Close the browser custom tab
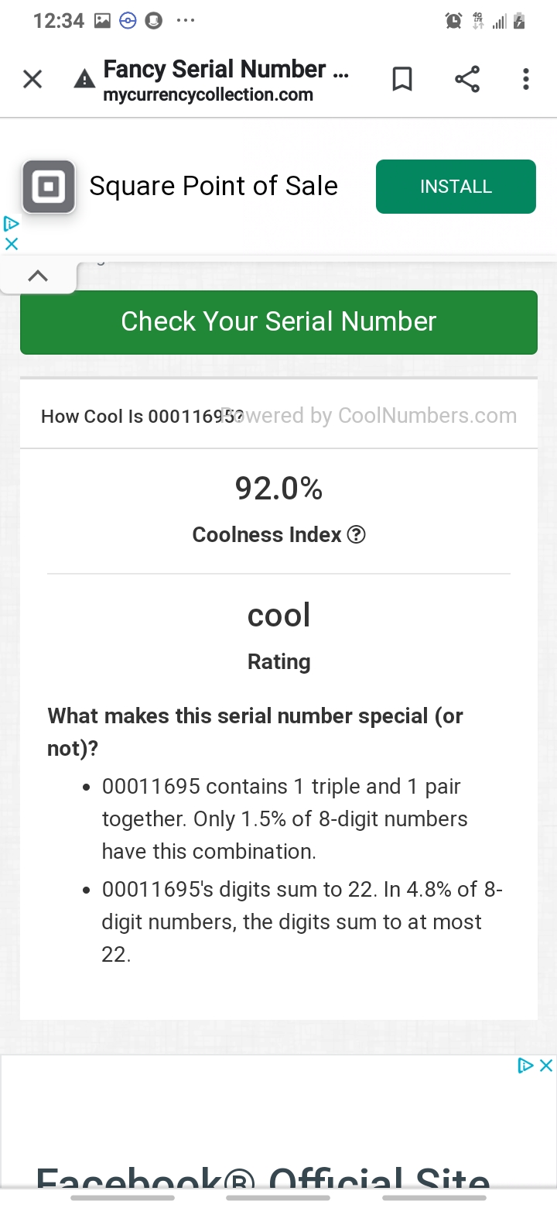The height and width of the screenshot is (1208, 557). coord(32,79)
